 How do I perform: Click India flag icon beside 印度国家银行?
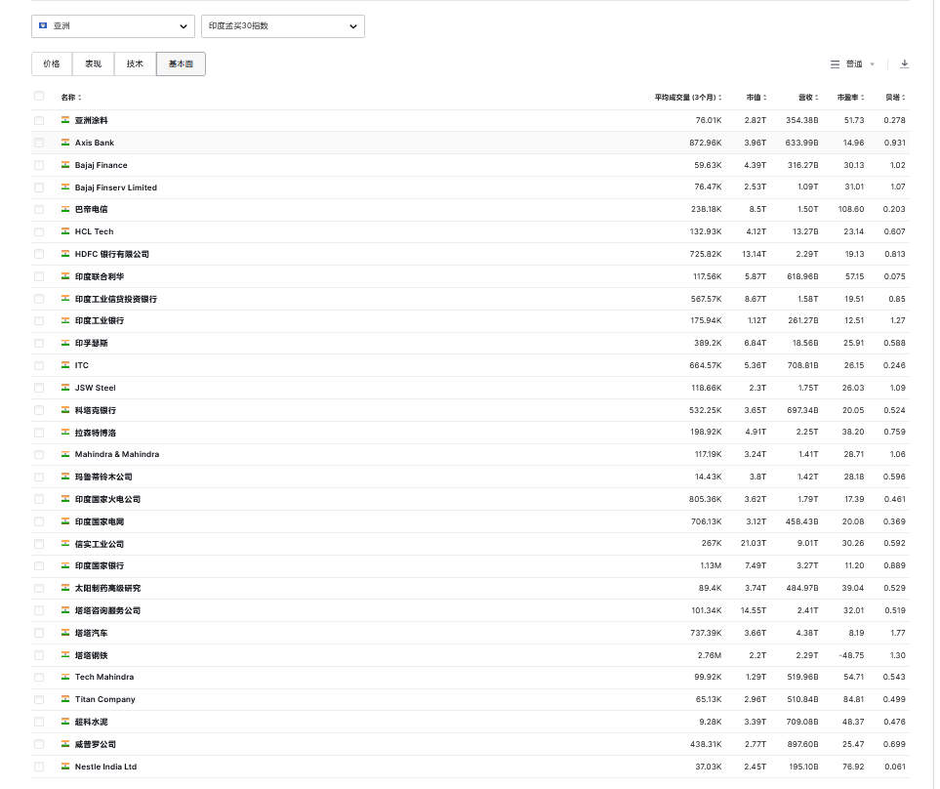pyautogui.click(x=65, y=565)
